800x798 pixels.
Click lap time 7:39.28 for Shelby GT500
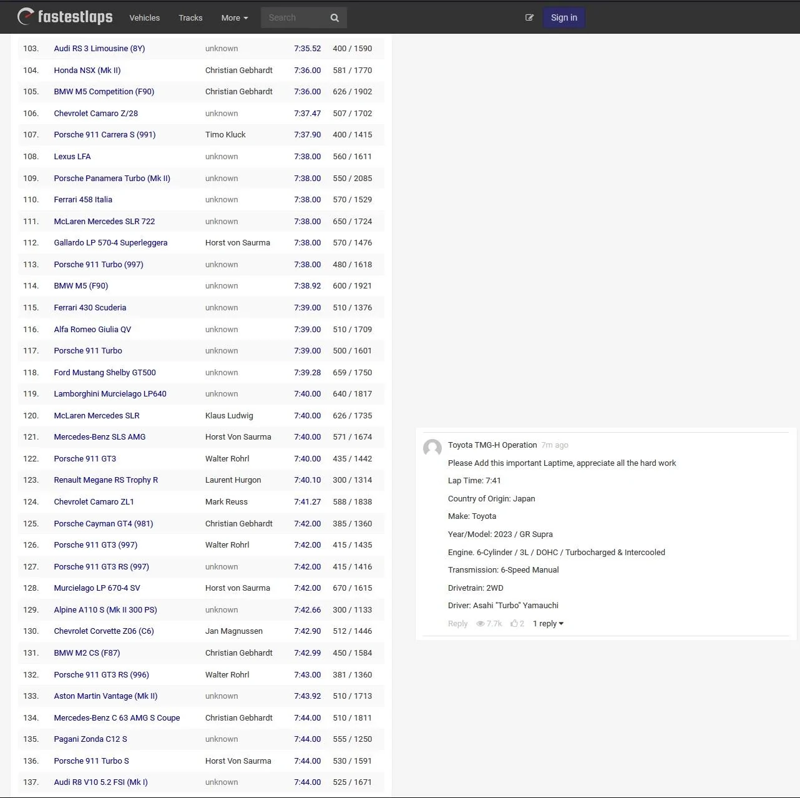click(308, 373)
